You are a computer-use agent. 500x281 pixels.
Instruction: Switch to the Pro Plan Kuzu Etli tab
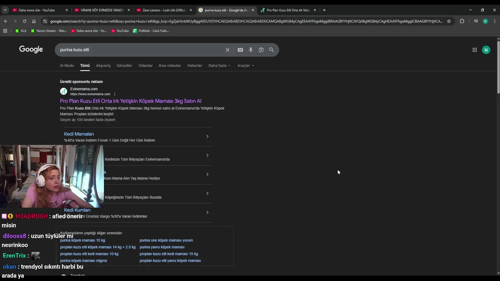click(288, 10)
